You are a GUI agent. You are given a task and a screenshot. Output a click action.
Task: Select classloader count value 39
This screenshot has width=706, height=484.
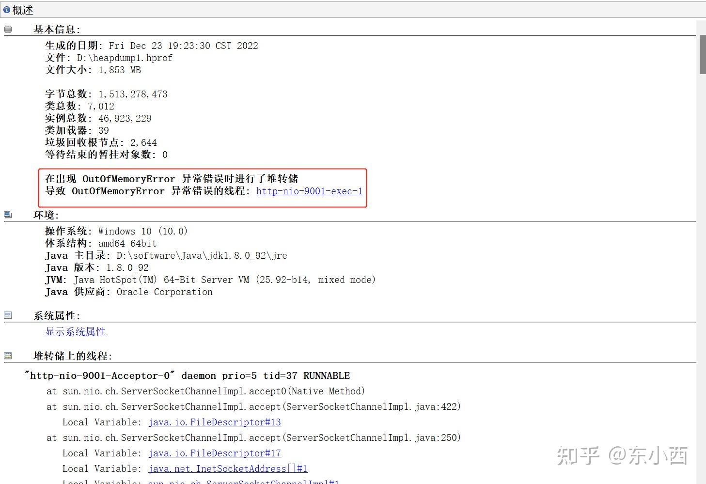(x=104, y=130)
